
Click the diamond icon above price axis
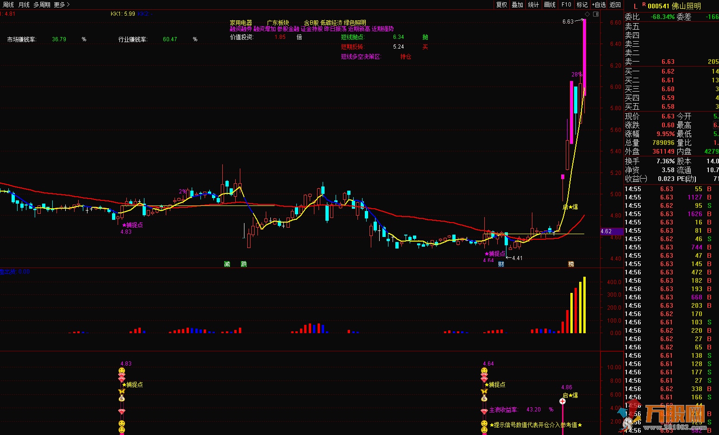tap(588, 14)
